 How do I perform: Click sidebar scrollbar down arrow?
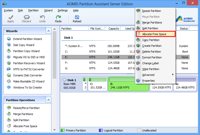[x=54, y=130]
